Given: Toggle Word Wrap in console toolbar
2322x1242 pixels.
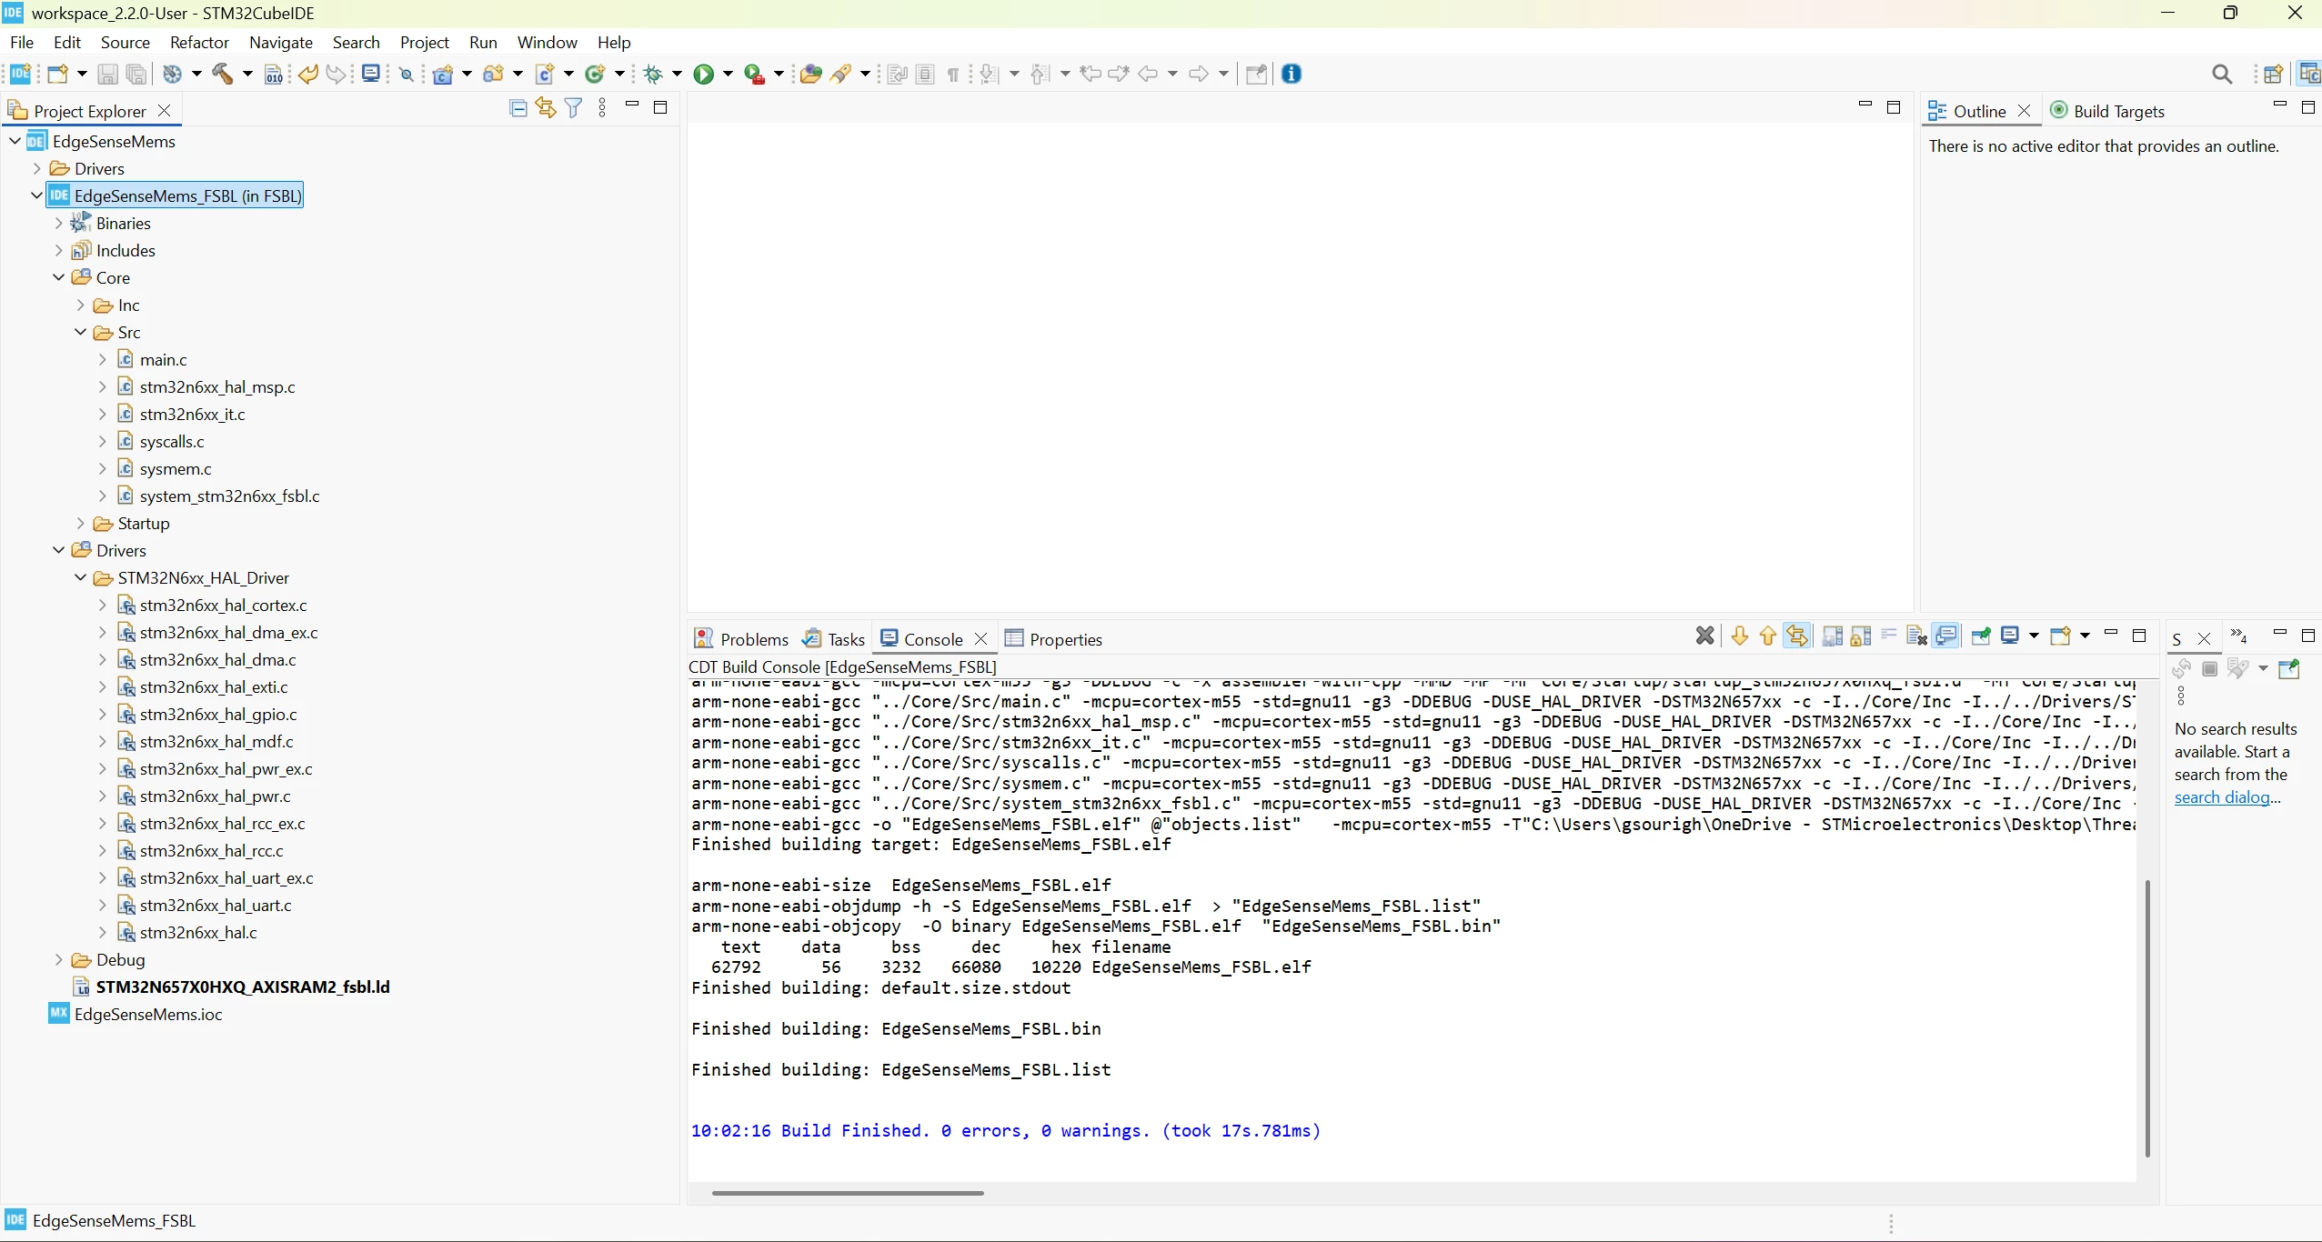Looking at the screenshot, I should point(1889,634).
